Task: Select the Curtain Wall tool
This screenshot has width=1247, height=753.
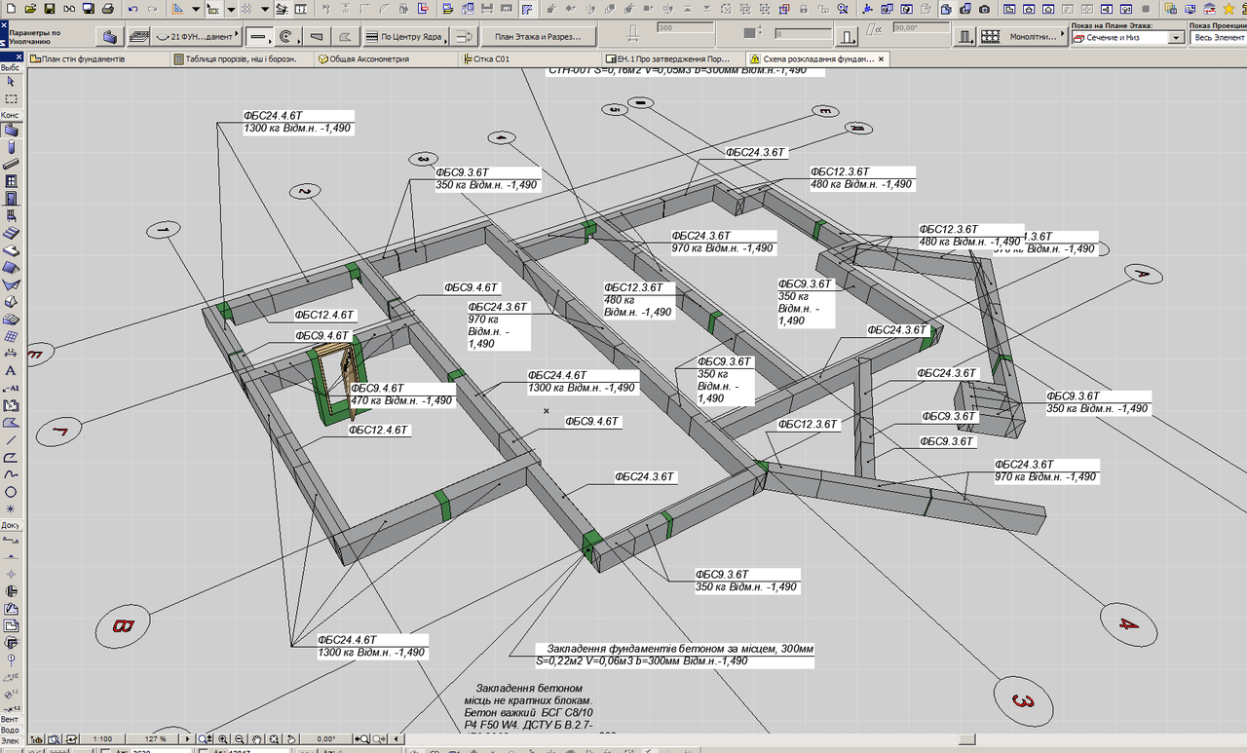Action: 11,336
